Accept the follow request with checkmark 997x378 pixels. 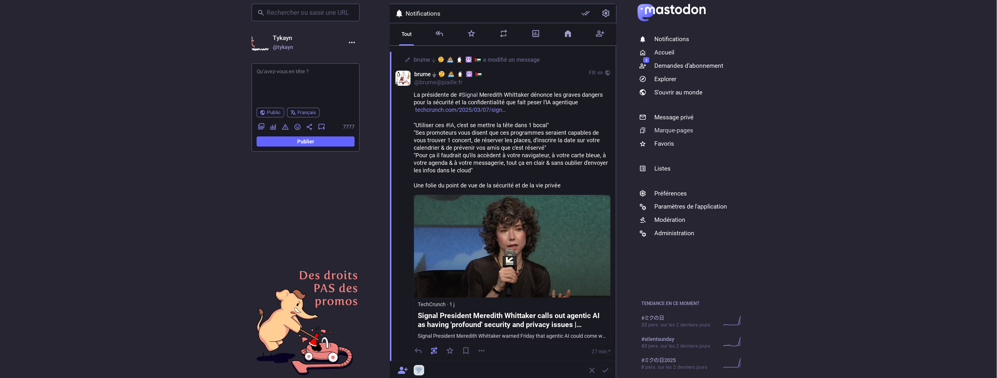click(605, 370)
